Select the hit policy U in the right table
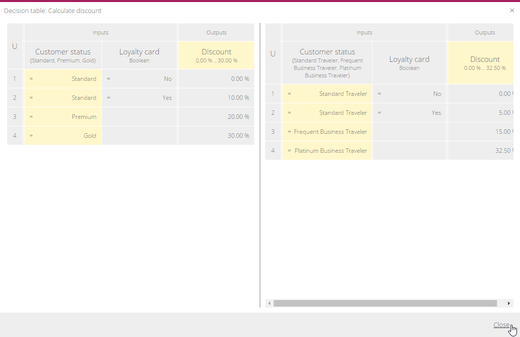 click(273, 54)
